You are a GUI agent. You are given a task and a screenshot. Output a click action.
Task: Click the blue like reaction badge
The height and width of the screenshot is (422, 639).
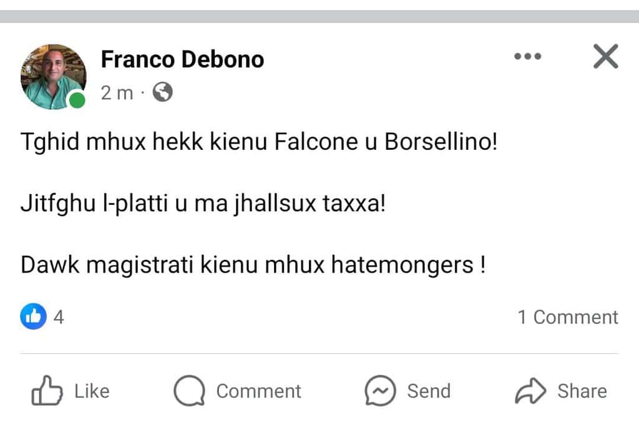[x=34, y=317]
